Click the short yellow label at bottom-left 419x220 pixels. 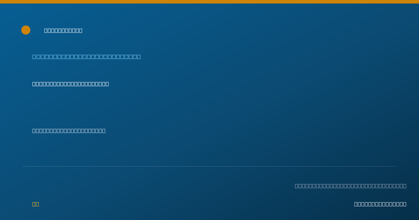36,204
